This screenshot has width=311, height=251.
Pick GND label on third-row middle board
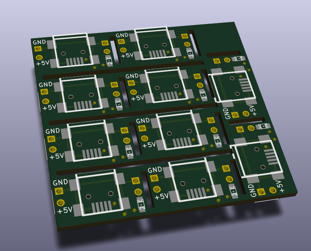click(143, 121)
